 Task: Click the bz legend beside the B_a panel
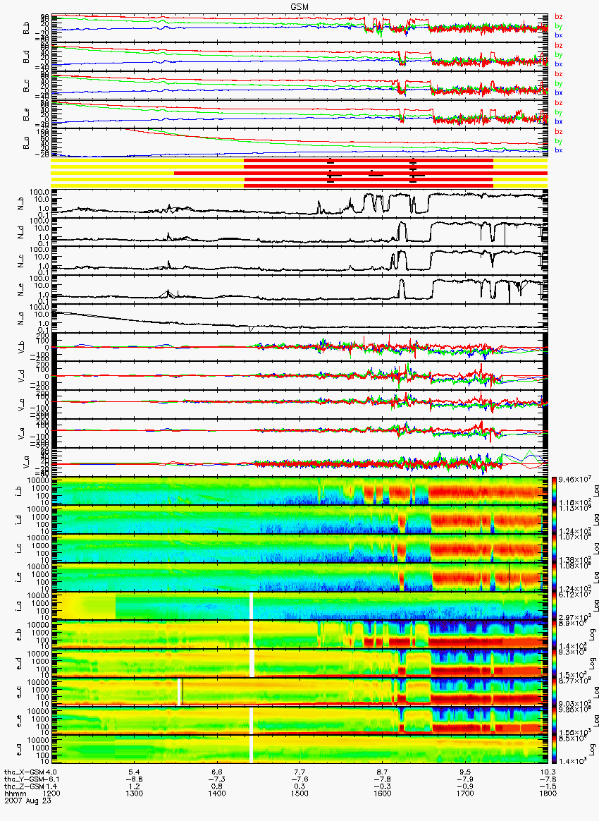point(558,131)
